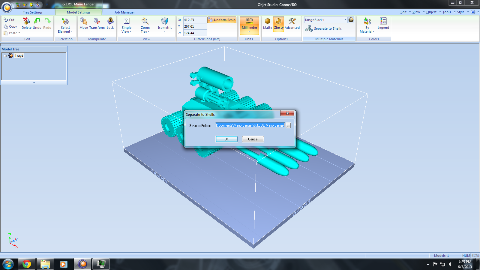Browse for folder with the ellipsis button
The image size is (480, 270).
coord(288,125)
